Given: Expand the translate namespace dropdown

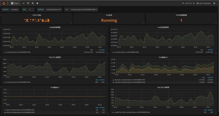Looking at the screenshot, I should (15, 10).
